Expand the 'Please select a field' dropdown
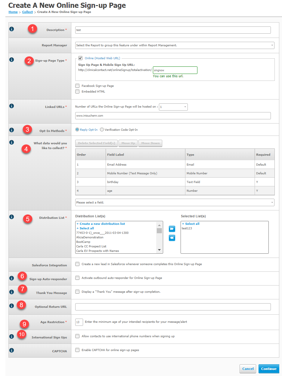Viewport: 282px width, 376px height. [x=175, y=203]
